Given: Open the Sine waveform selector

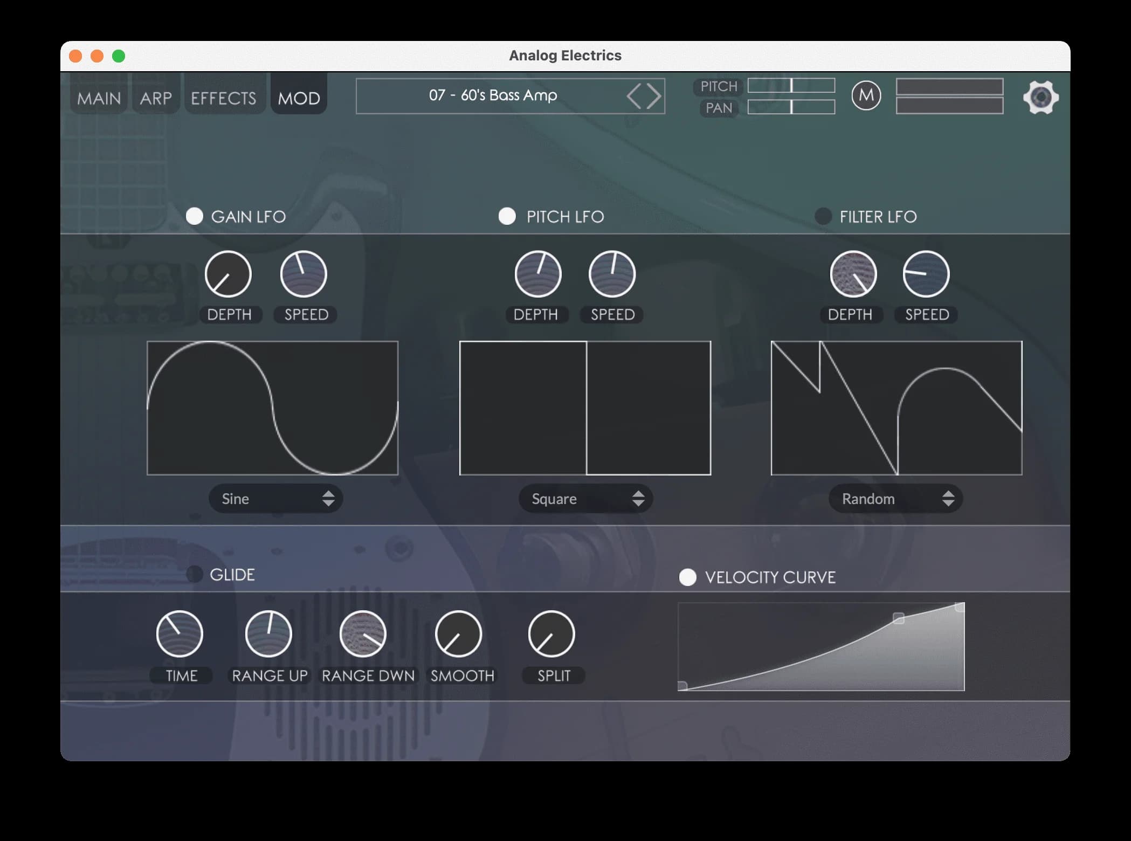Looking at the screenshot, I should coord(275,499).
